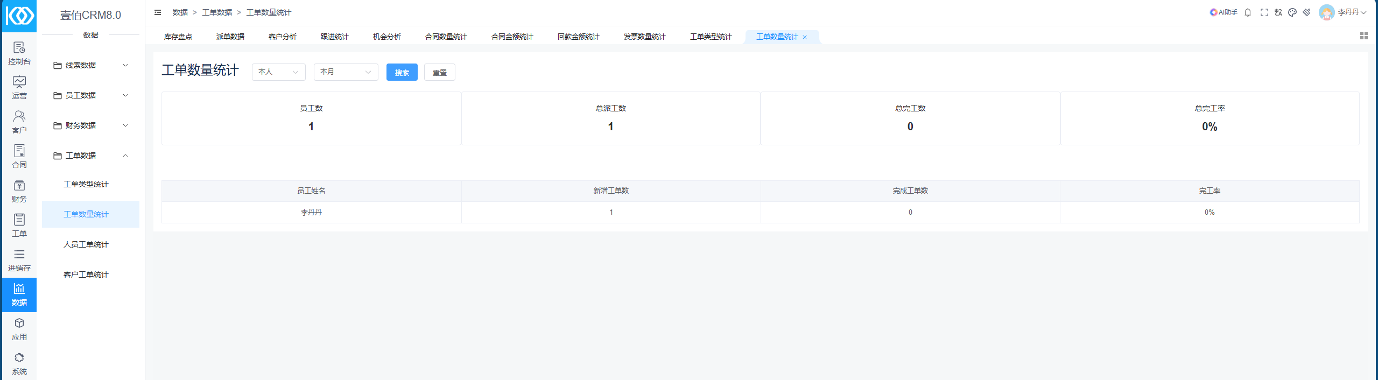
Task: Click the 总派工数 summary card
Action: (x=611, y=118)
